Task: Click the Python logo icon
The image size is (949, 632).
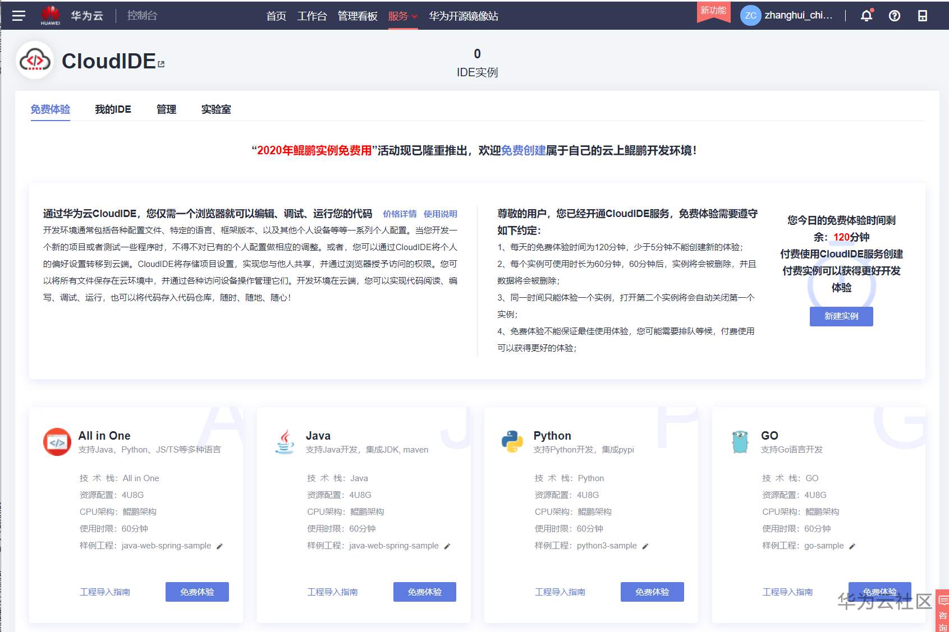Action: point(512,441)
